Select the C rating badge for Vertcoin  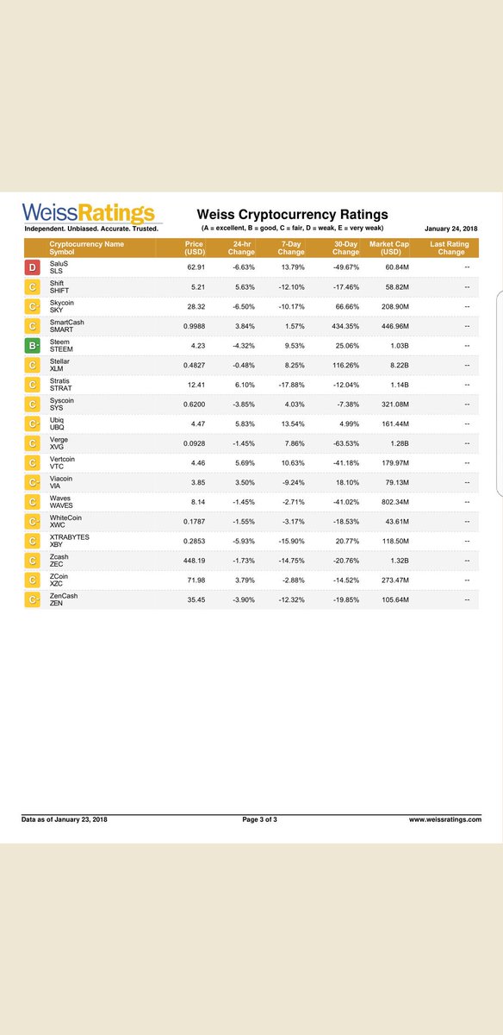(33, 462)
